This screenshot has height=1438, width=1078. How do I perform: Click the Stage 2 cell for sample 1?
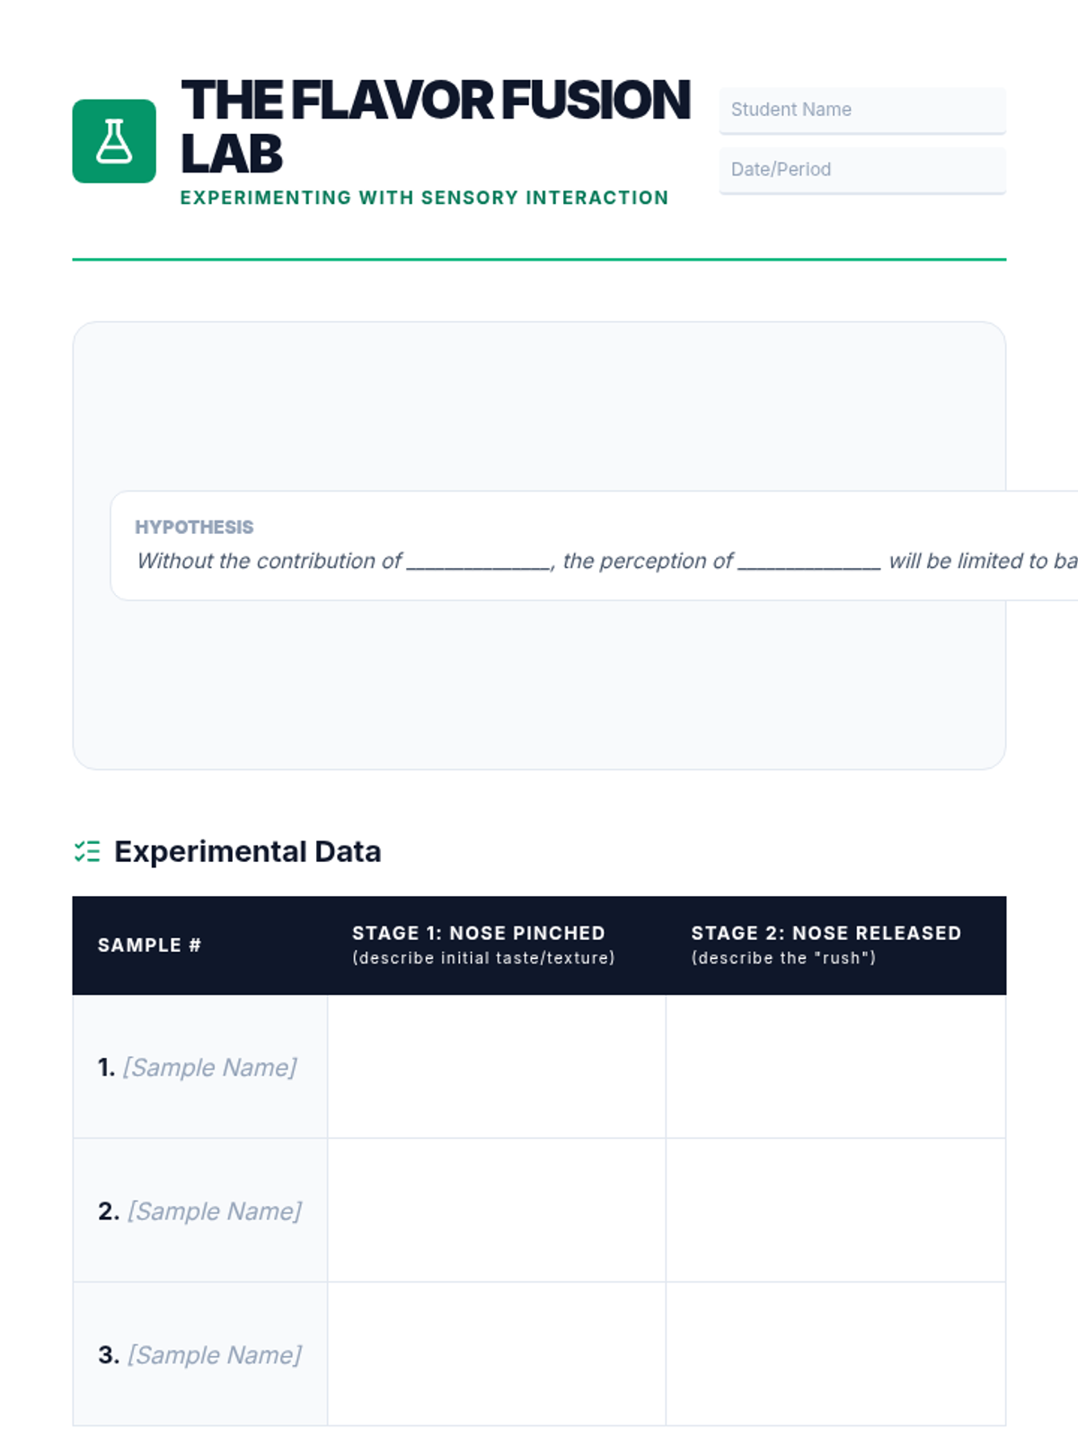[x=835, y=1067]
